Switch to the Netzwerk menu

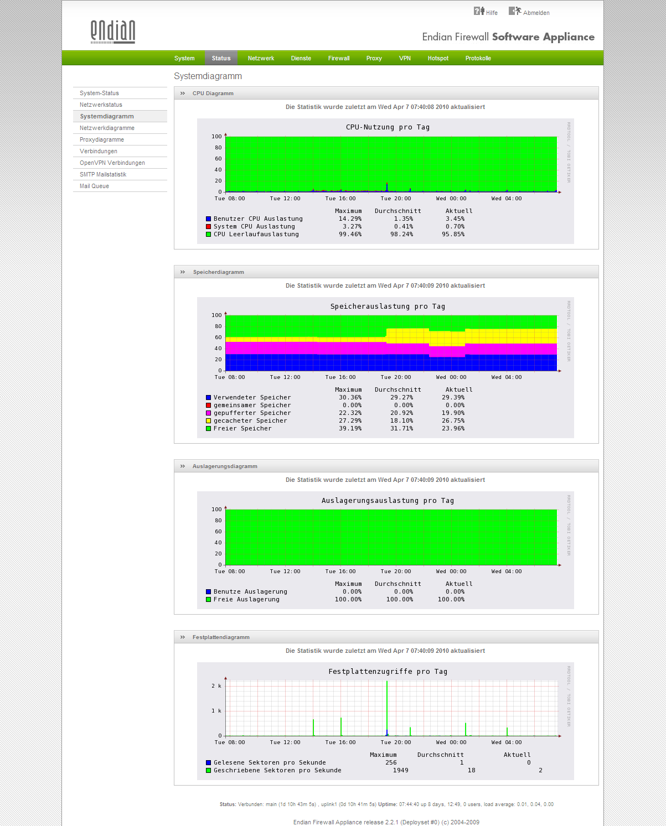(x=261, y=58)
